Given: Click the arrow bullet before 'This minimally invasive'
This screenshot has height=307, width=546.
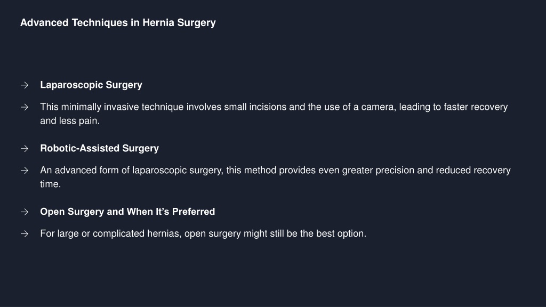Looking at the screenshot, I should (25, 107).
